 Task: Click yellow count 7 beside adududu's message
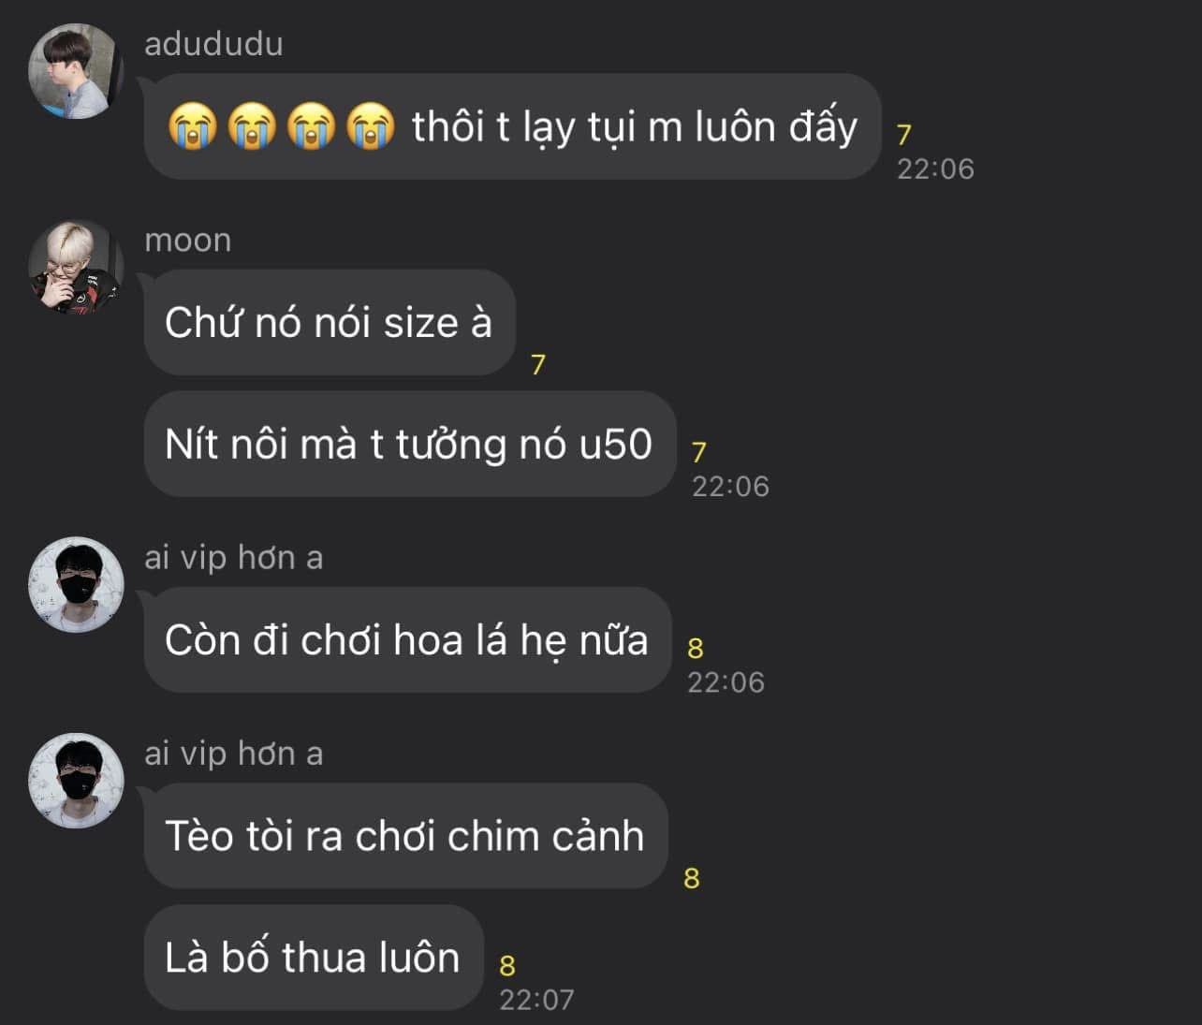904,135
